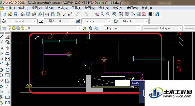The height and width of the screenshot is (106, 195).
Task: Open the Dimension Style manager icon
Action: click(x=41, y=21)
